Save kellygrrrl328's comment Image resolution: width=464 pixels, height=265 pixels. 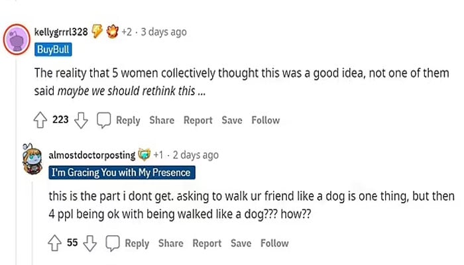tap(231, 120)
